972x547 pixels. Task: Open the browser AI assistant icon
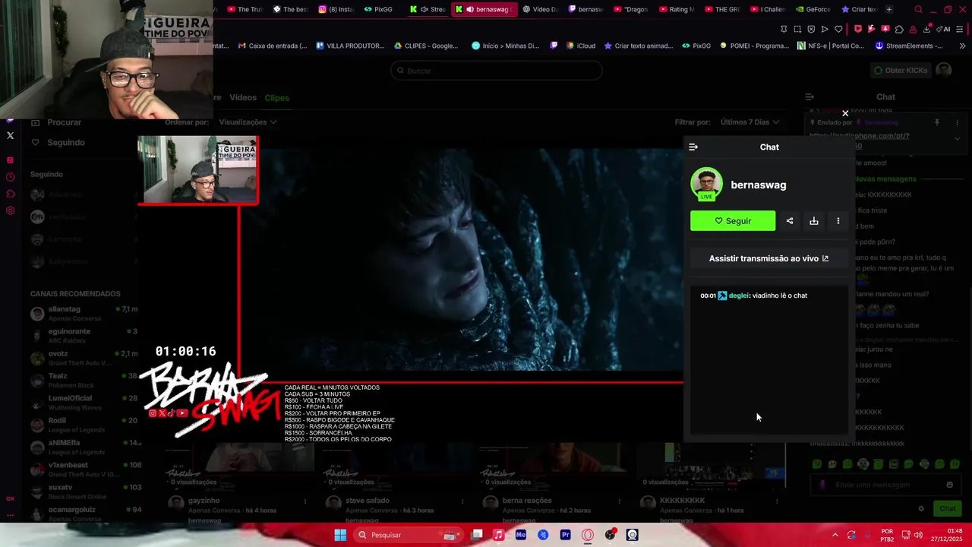944,29
